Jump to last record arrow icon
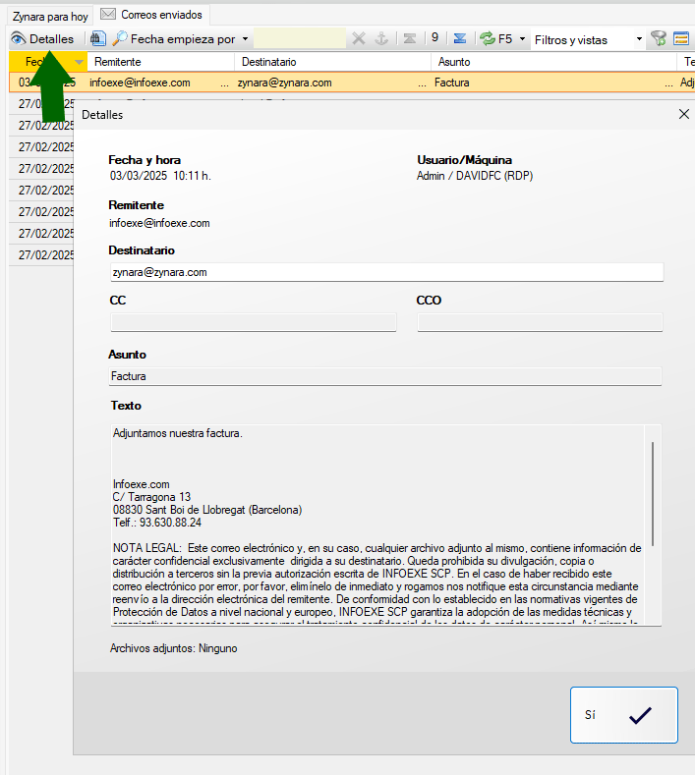Screen dimensions: 695x775 point(459,39)
